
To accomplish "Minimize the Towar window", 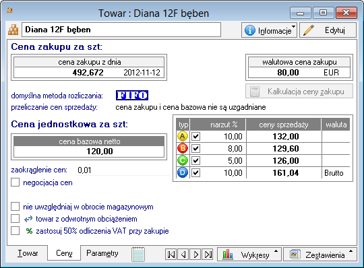I will coord(301,13).
